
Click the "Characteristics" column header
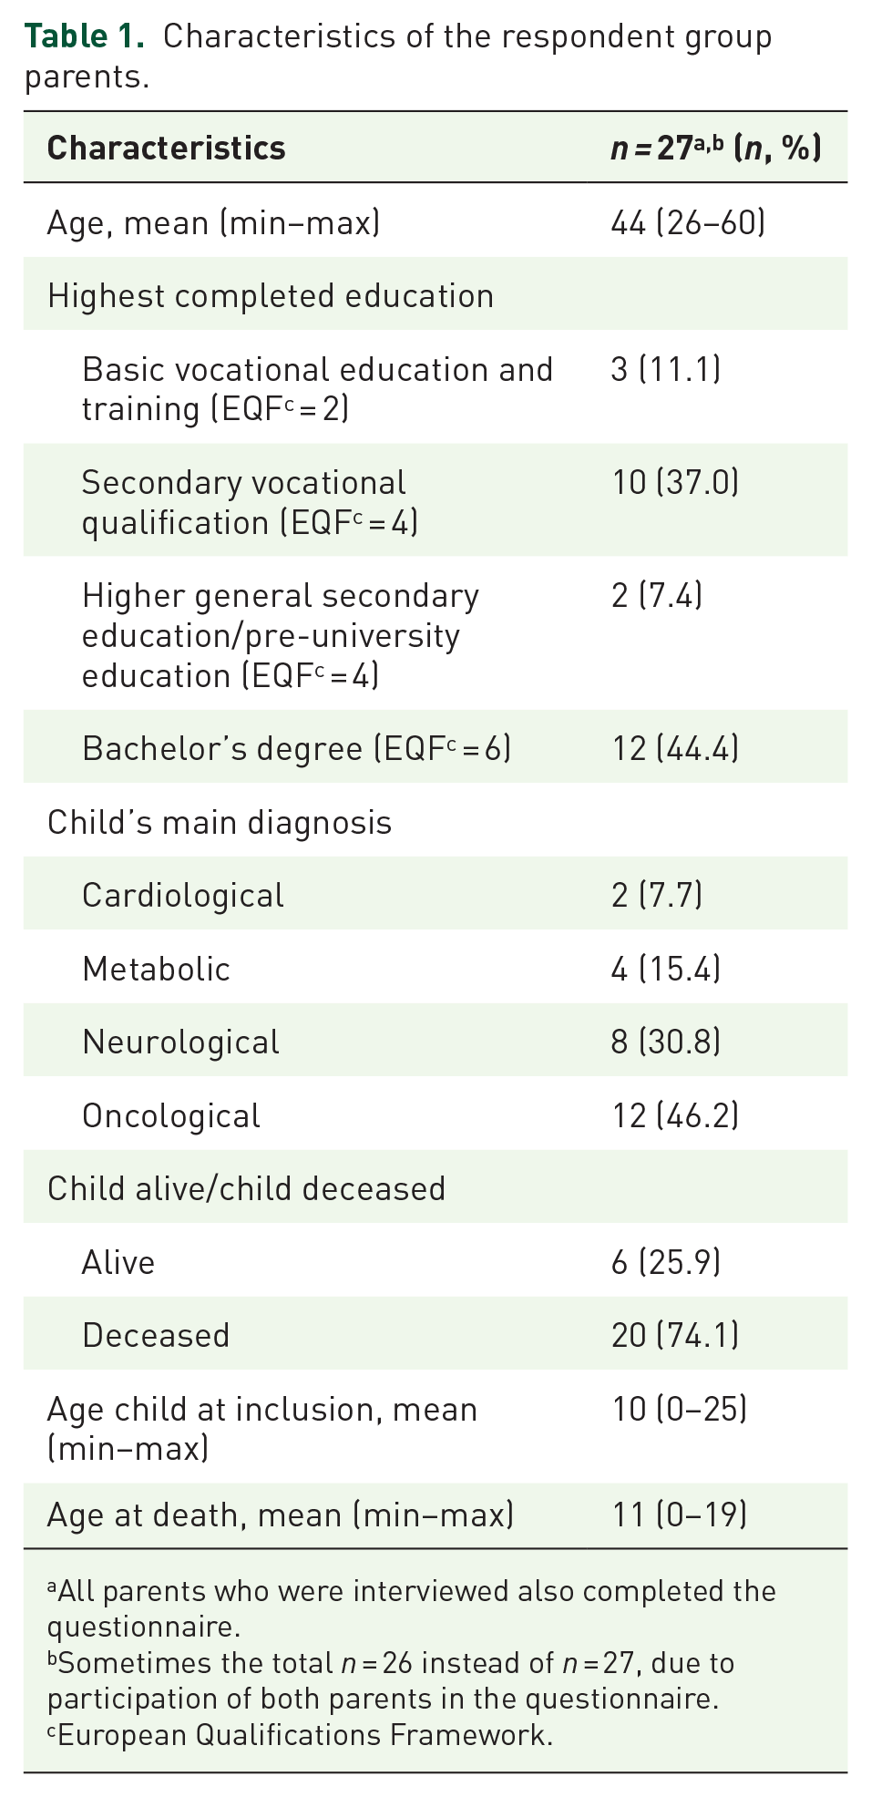coord(166,149)
